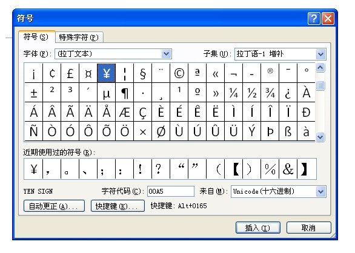355x253 pixels.
Task: Choose the multiplication × sign
Action: tap(142, 131)
